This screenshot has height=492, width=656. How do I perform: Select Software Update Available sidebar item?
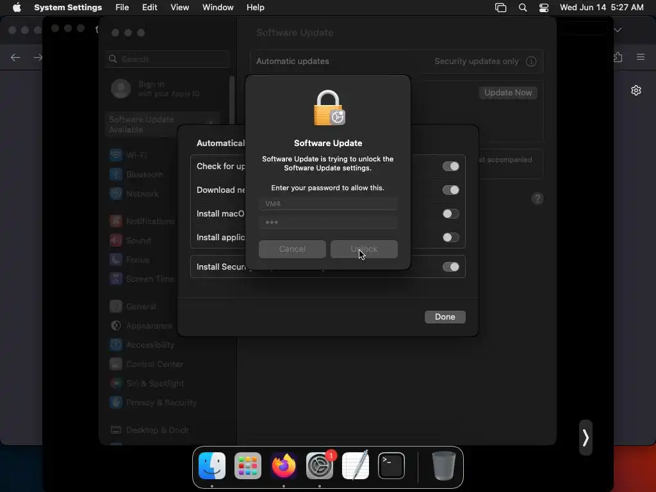tap(162, 124)
